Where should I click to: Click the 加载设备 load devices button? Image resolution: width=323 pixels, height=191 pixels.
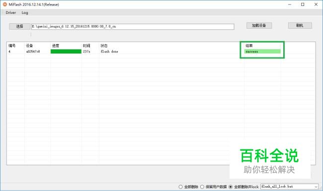coord(259,25)
